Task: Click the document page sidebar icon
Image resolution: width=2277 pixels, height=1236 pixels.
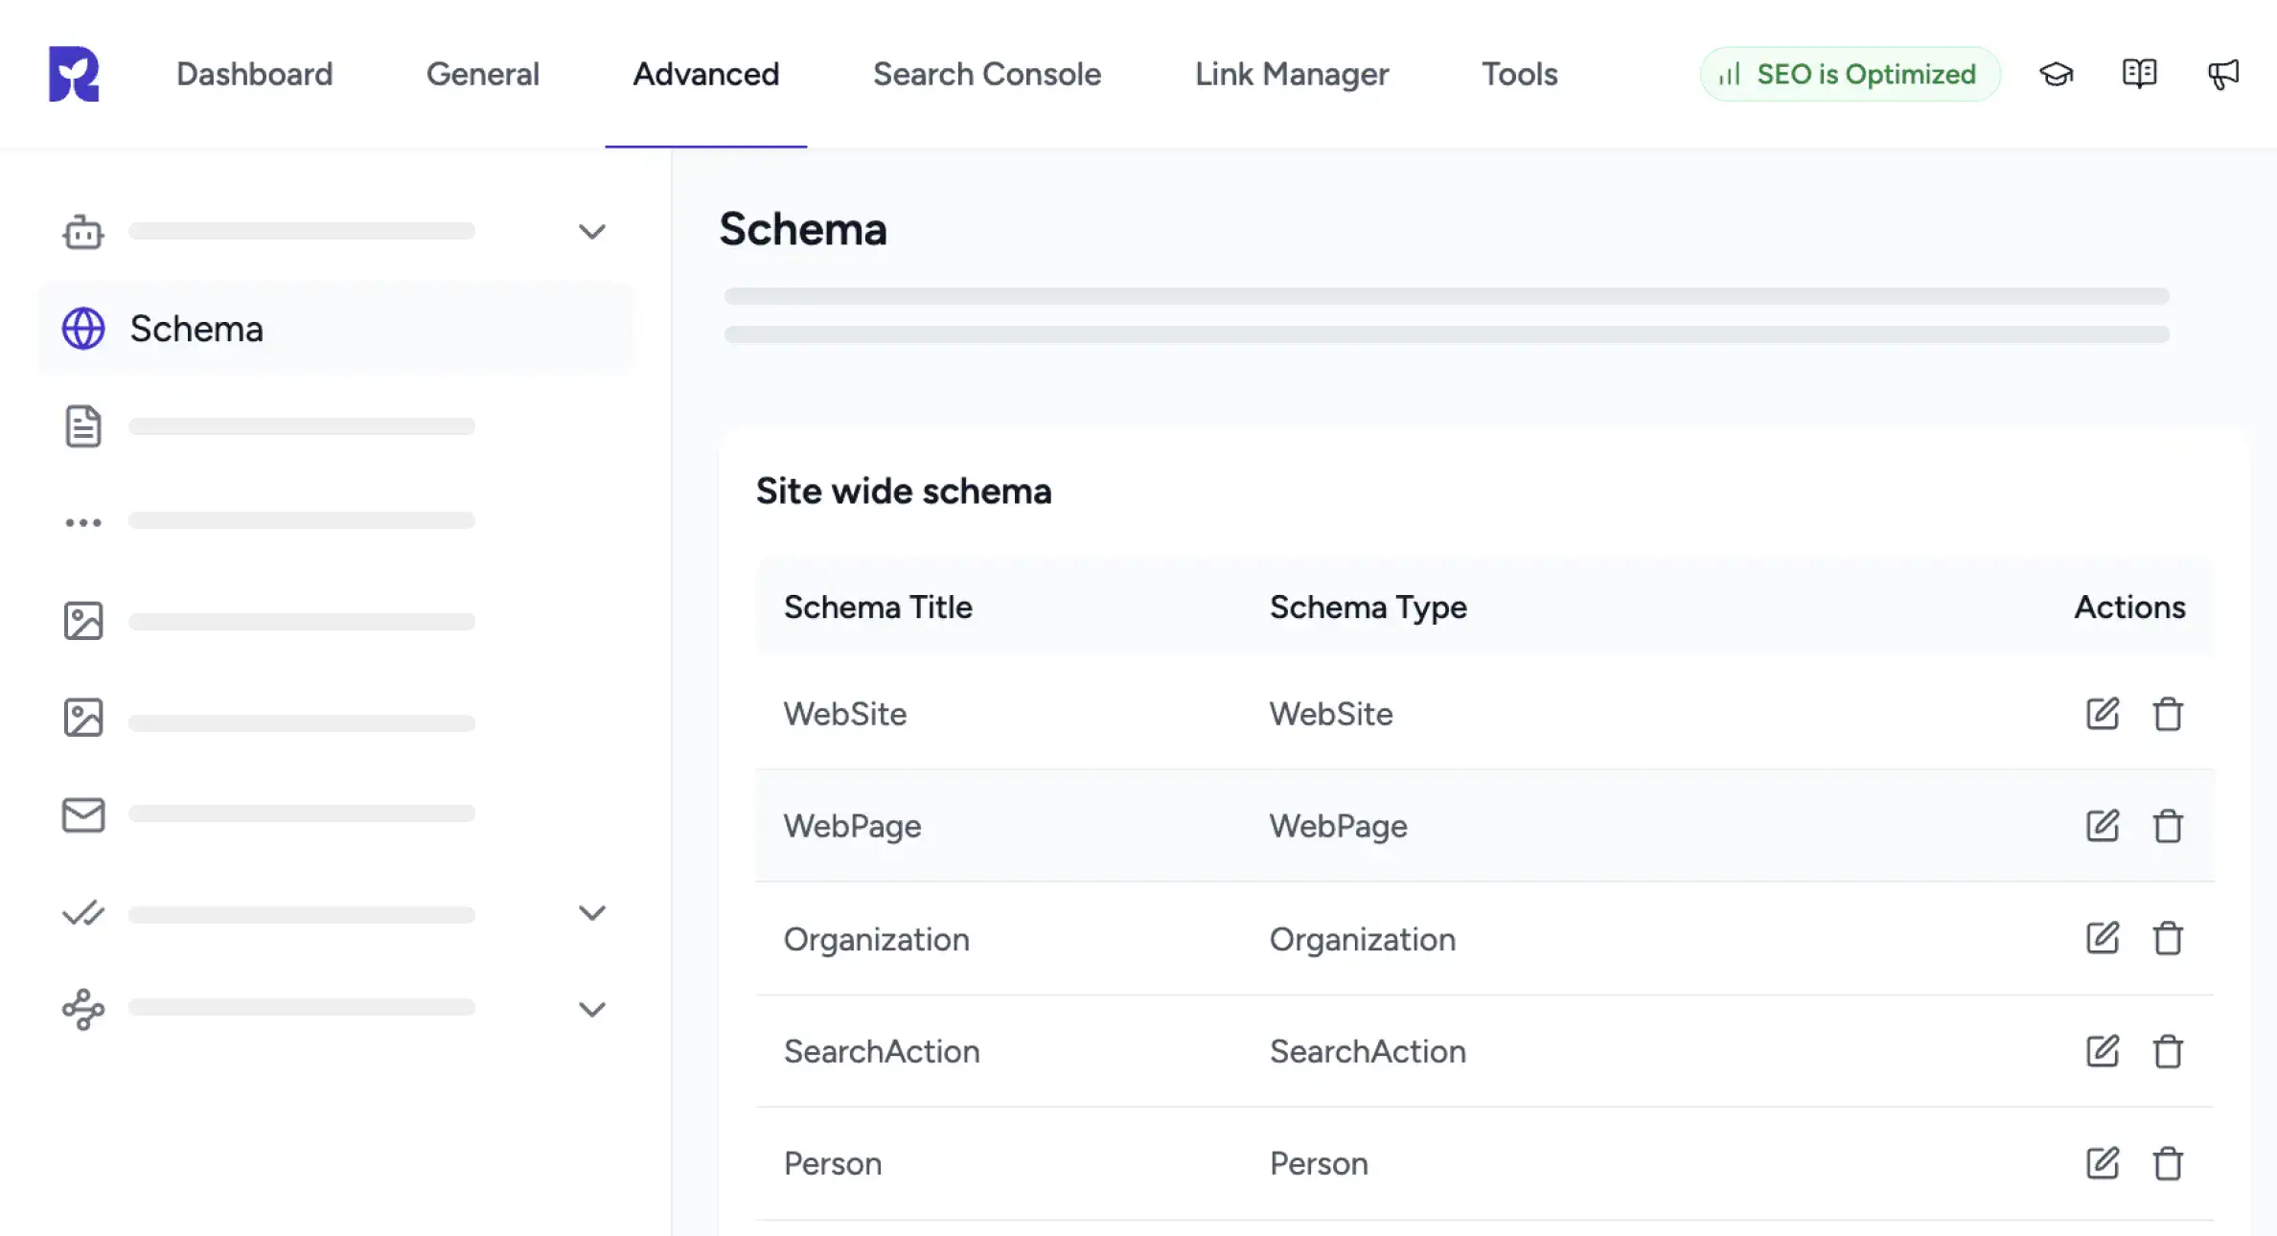Action: coord(83,426)
